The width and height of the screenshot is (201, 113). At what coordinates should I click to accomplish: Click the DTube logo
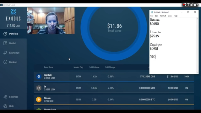tap(190, 5)
